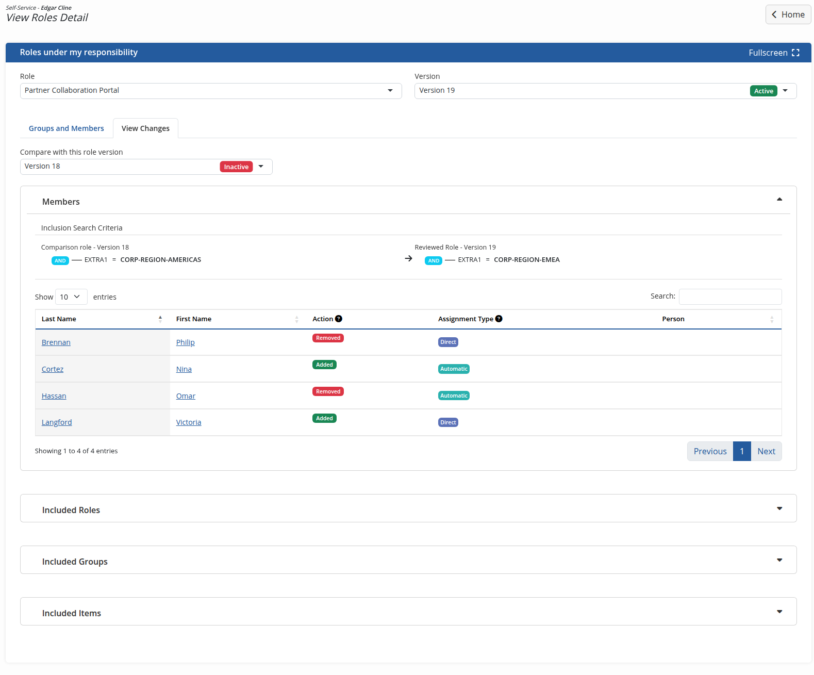The height and width of the screenshot is (675, 814).
Task: Focus the members Search field
Action: click(730, 297)
